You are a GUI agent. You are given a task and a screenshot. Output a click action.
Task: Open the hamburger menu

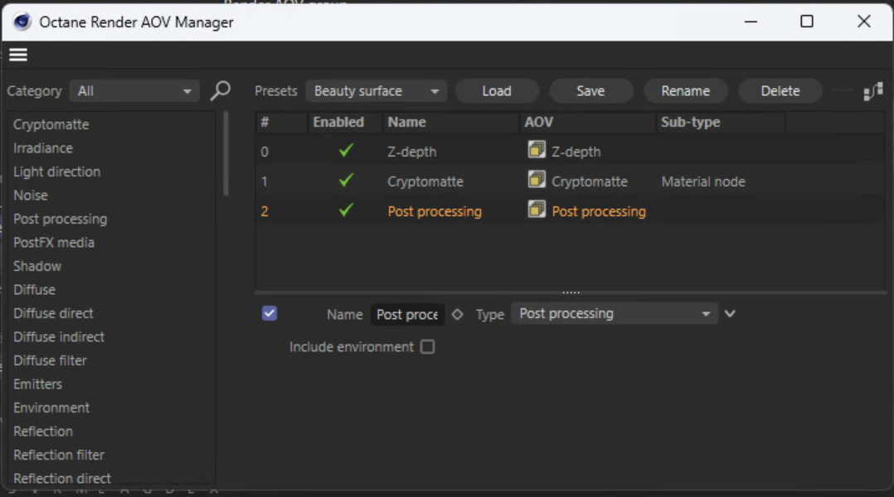[x=18, y=55]
